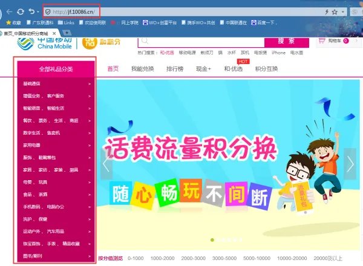Reload the page with the refresh icon
The width and height of the screenshot is (363, 266).
tap(21, 11)
